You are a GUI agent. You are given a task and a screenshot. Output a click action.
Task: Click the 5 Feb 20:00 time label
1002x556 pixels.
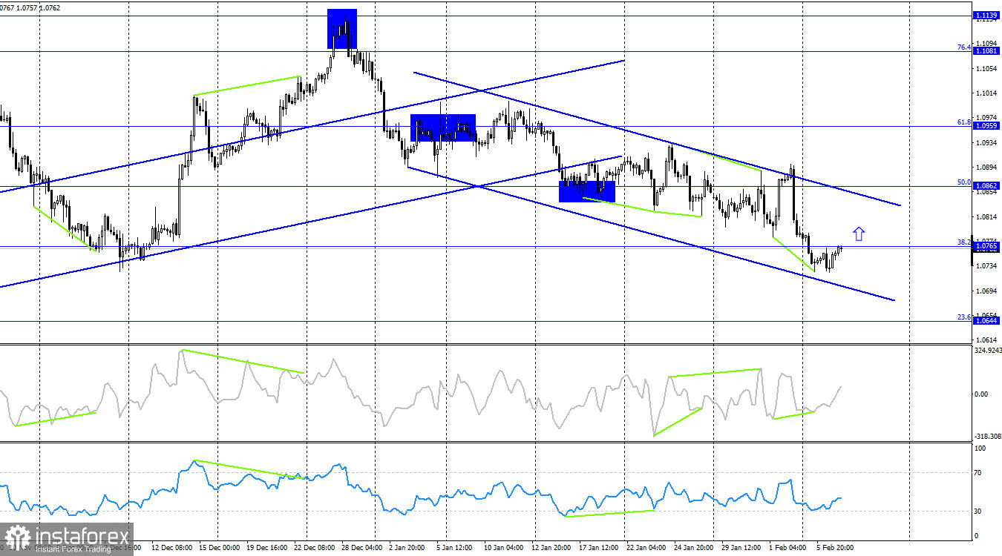tap(834, 549)
